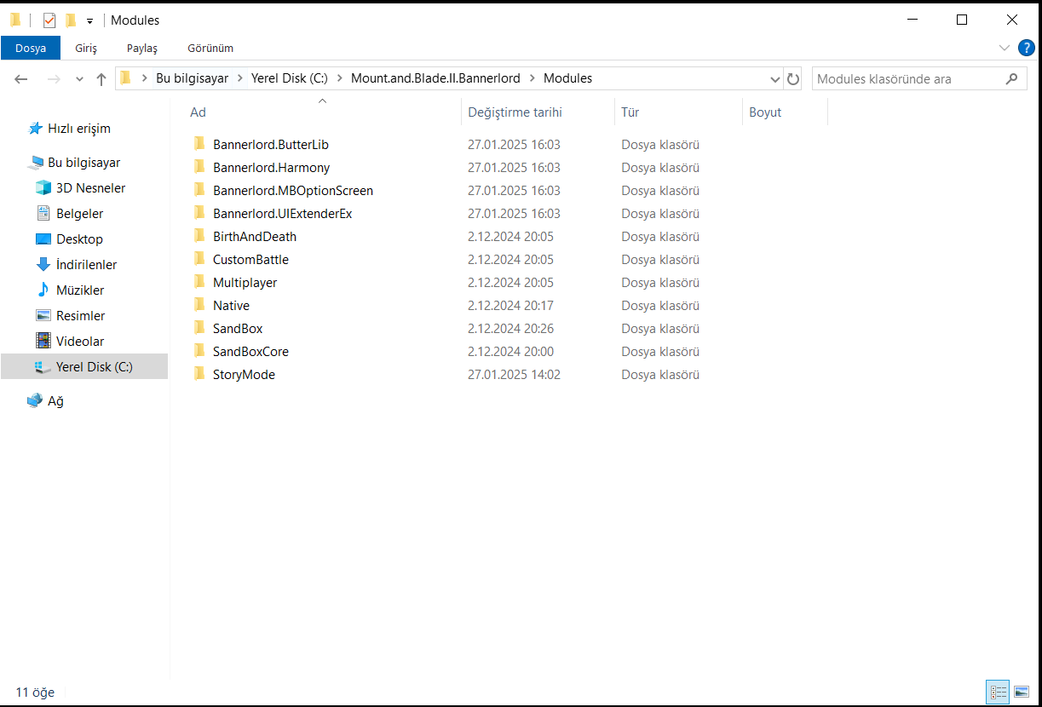Click the Belgeler document icon
1042x707 pixels.
pos(43,213)
